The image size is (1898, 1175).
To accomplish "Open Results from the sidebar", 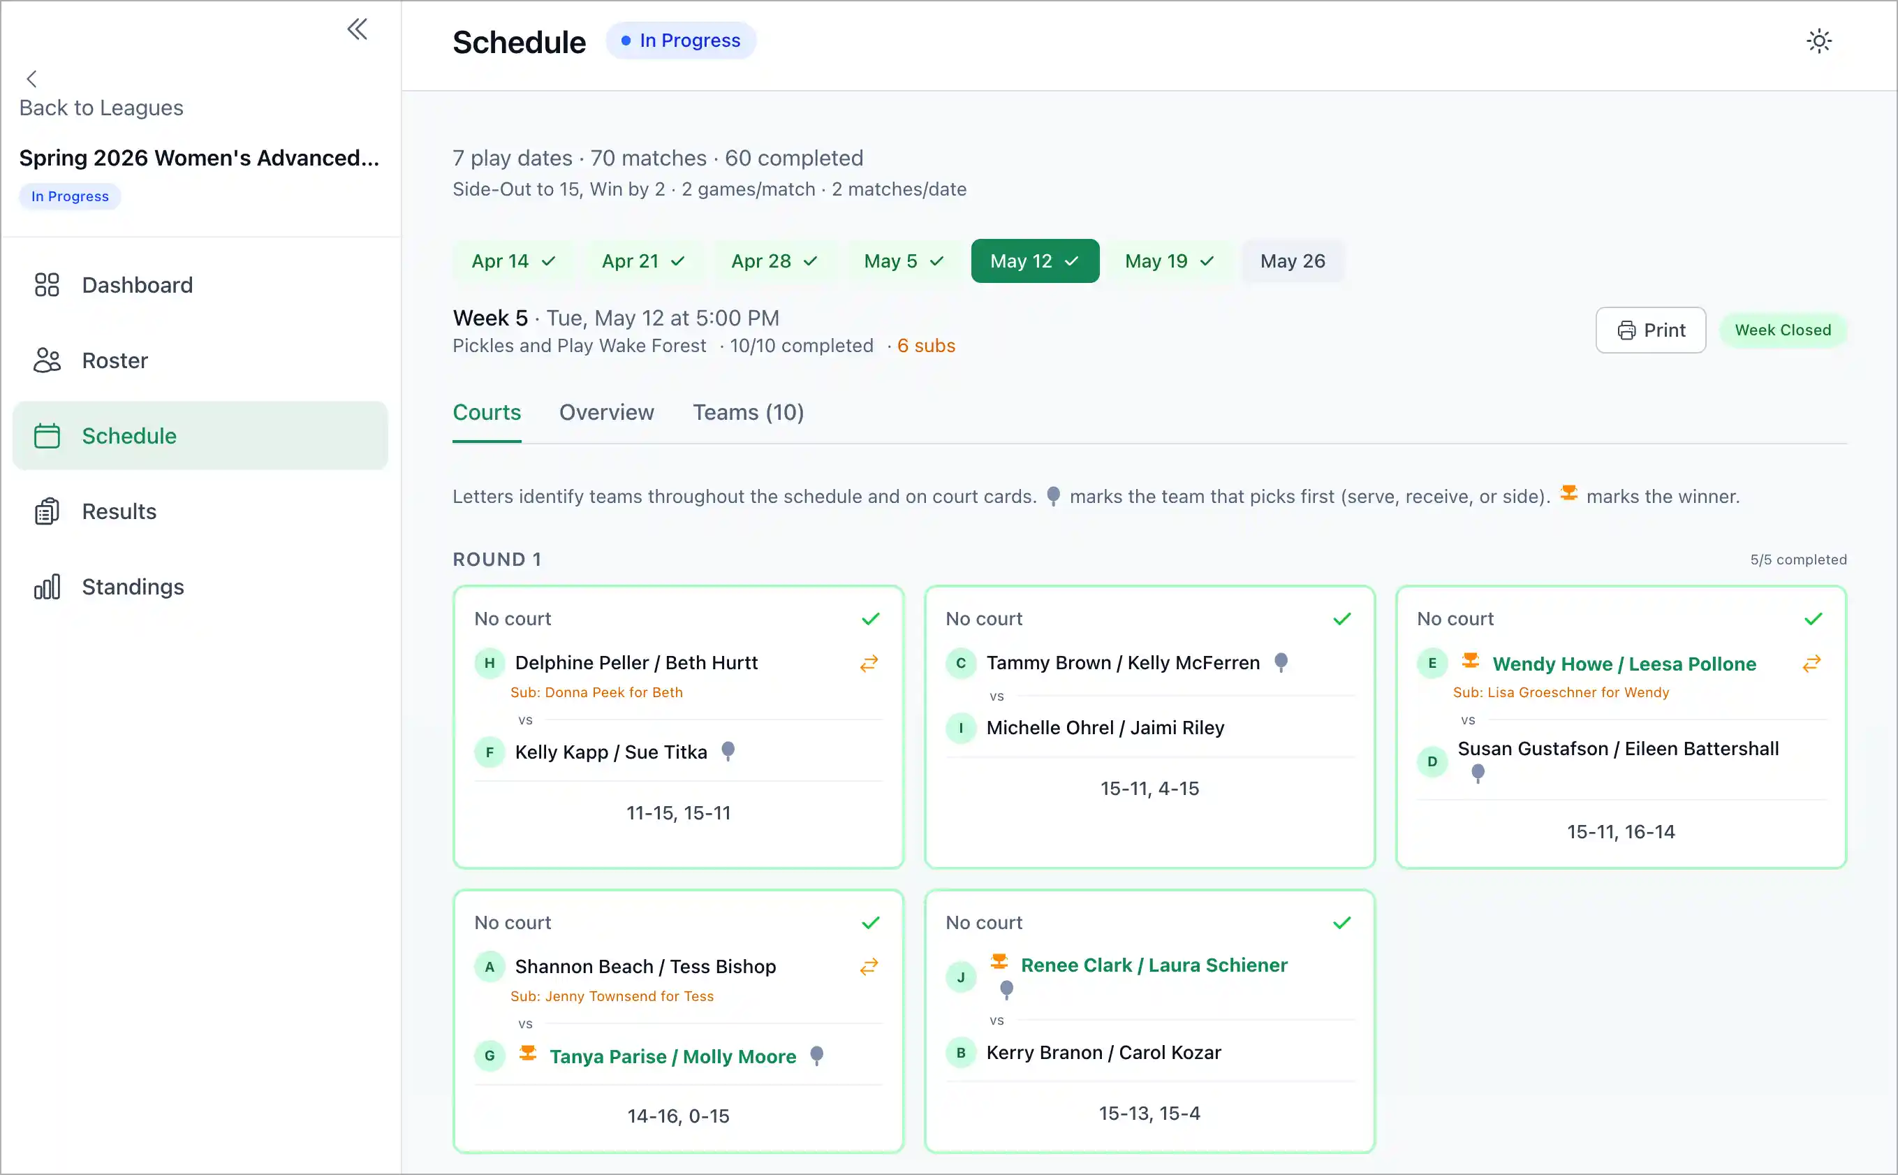I will [x=200, y=511].
